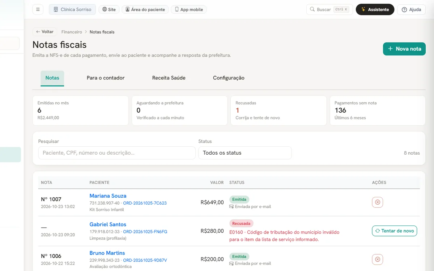The width and height of the screenshot is (434, 271).
Task: Click the R$649,00 value
Action: click(x=212, y=202)
